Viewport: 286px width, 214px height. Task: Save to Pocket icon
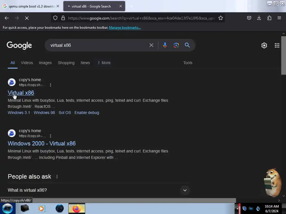pyautogui.click(x=249, y=18)
